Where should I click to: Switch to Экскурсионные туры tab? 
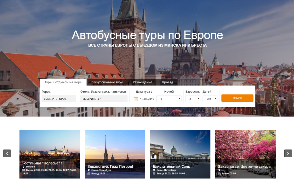click(107, 82)
